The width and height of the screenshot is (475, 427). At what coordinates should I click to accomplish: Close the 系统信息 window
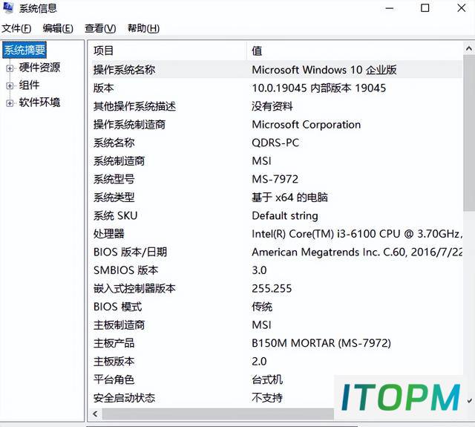click(x=462, y=8)
